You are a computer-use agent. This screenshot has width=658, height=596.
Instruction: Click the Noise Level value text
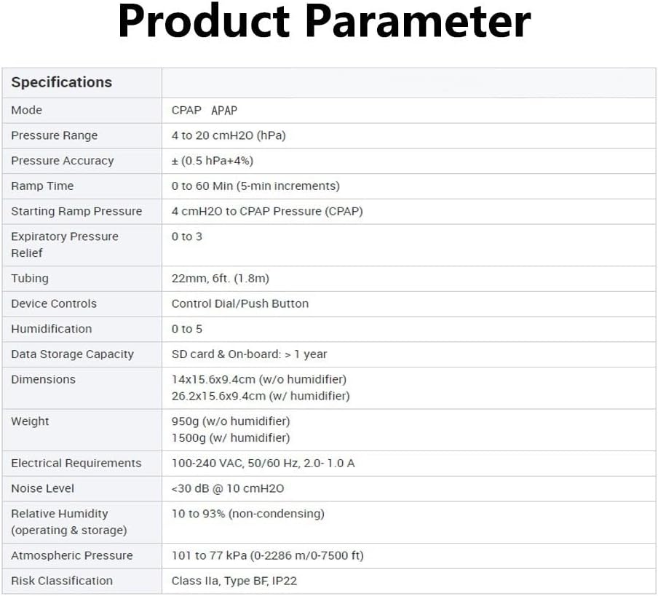tap(228, 489)
